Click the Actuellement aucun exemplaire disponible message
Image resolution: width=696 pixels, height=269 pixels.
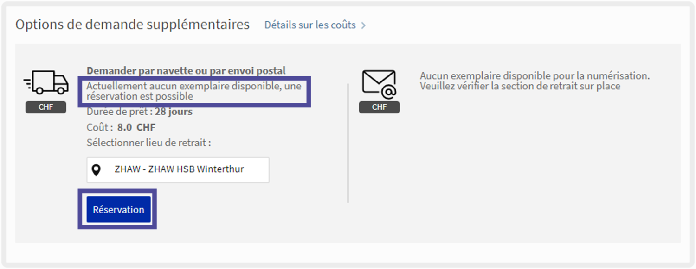coord(193,86)
